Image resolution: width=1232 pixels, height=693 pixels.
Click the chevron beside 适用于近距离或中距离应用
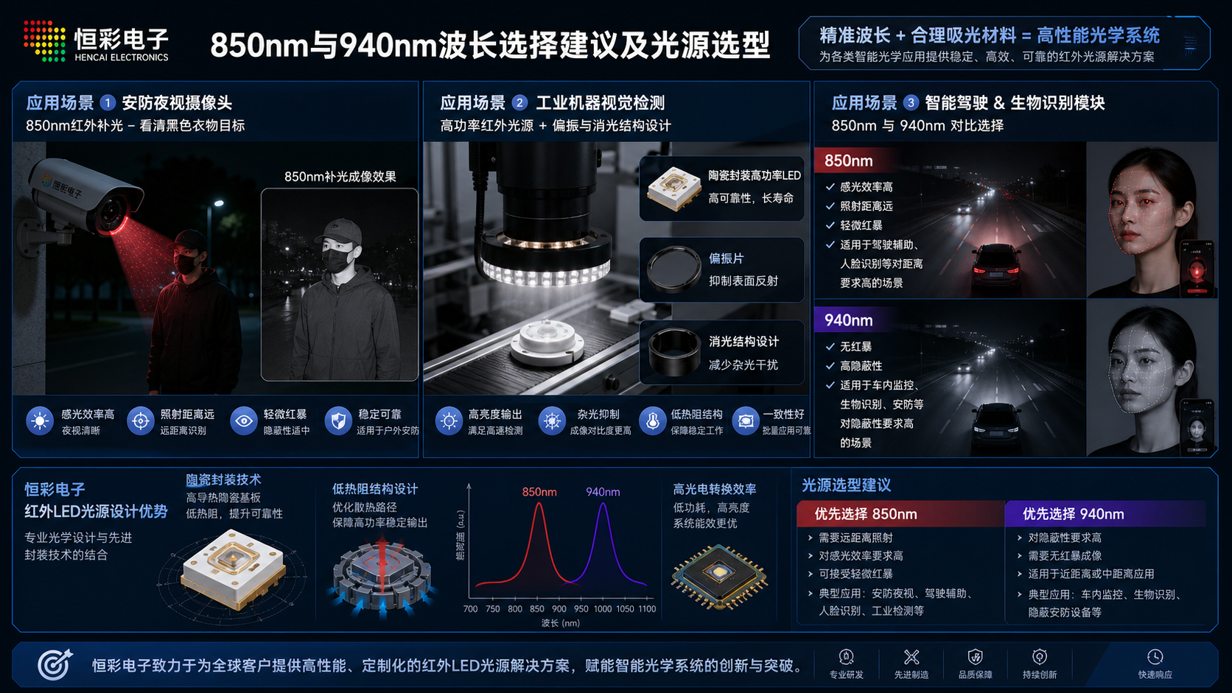[x=1020, y=574]
